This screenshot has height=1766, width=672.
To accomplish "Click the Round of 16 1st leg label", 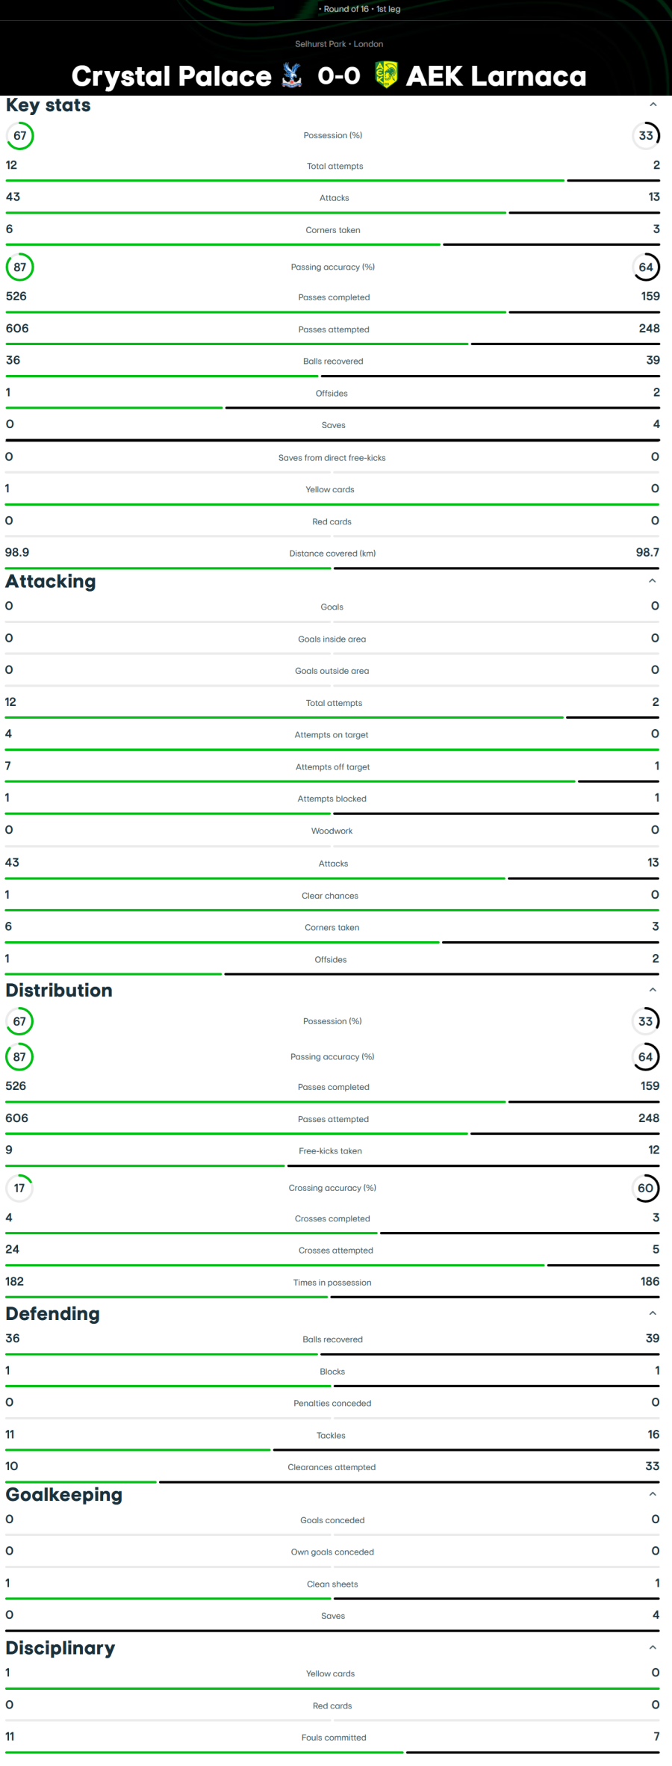I will [361, 9].
